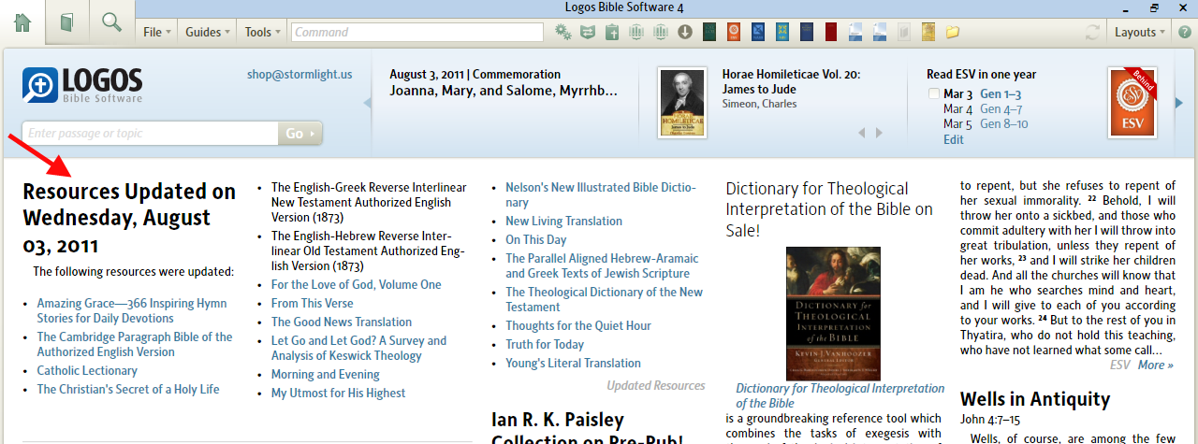This screenshot has width=1198, height=444.
Task: Open the ESV Behind cover thumbnail
Action: pyautogui.click(x=1132, y=103)
